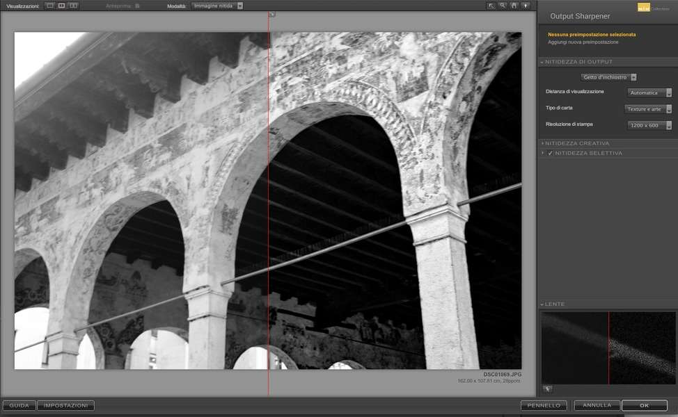The width and height of the screenshot is (678, 417).
Task: Open the Modalità 'Immagine nitida' dropdown
Action: pos(218,6)
